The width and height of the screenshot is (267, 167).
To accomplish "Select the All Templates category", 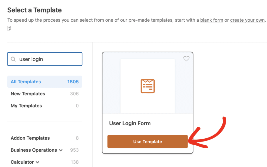I will pyautogui.click(x=26, y=82).
